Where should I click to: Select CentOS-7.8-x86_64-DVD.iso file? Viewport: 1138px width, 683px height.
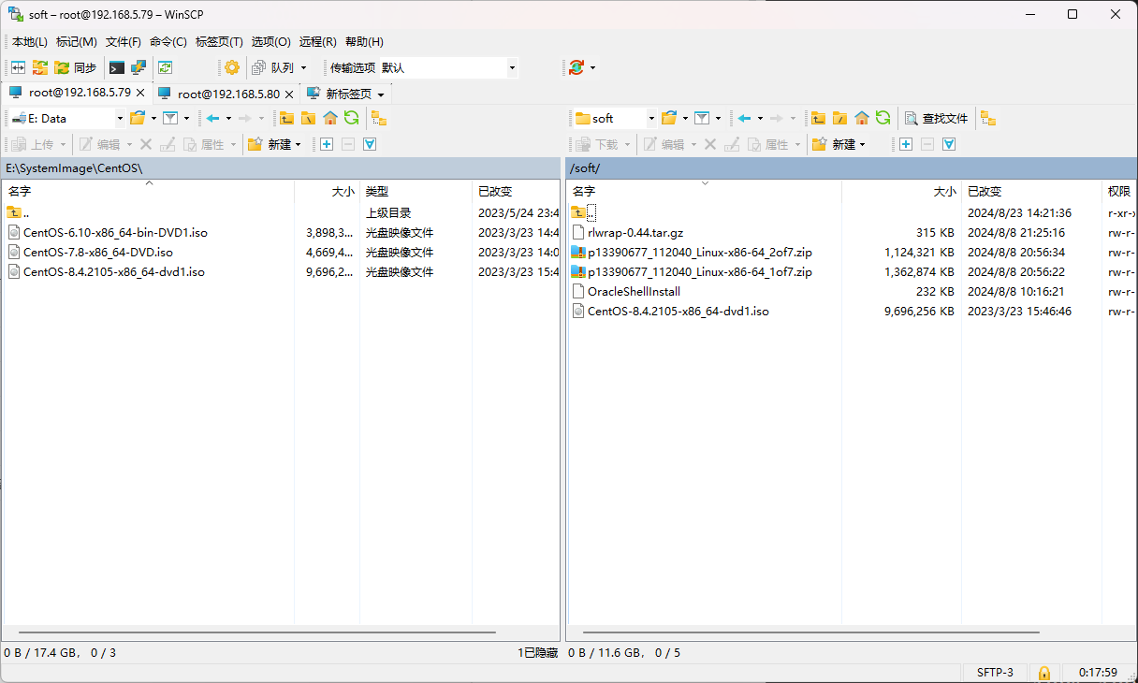click(98, 252)
